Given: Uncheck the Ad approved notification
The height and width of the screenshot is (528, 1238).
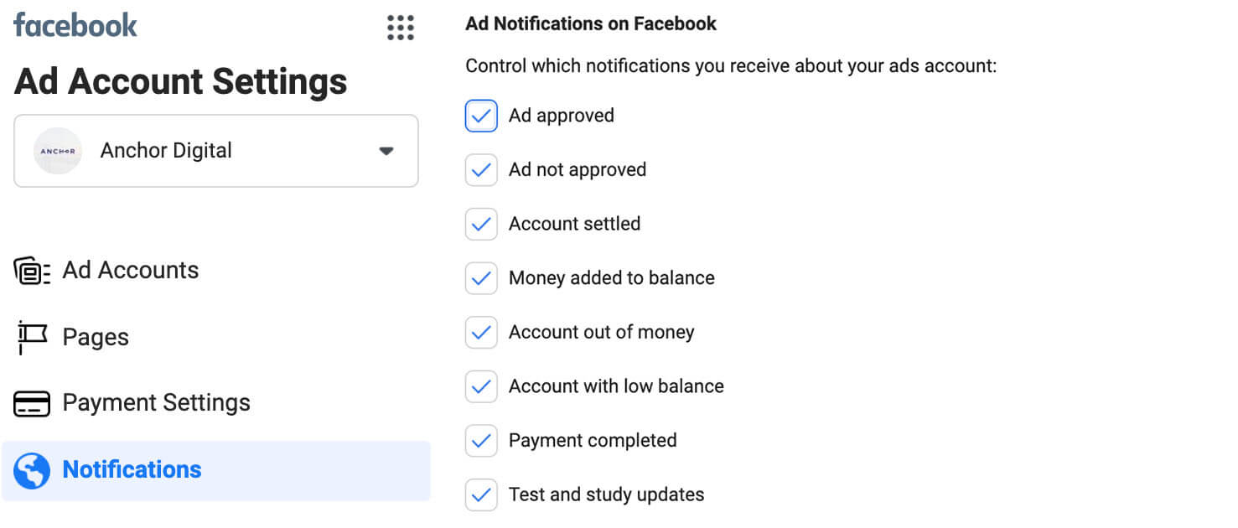Looking at the screenshot, I should click(480, 116).
